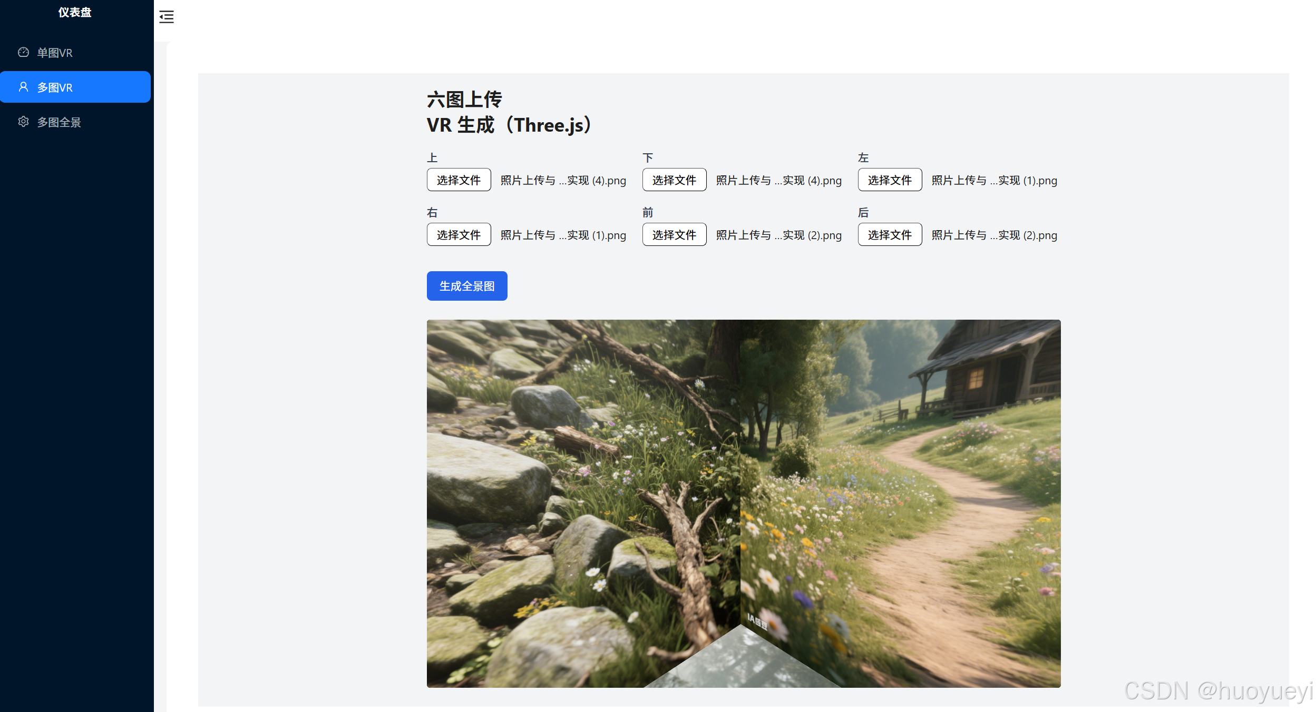
Task: Click the dashboard icon beside 单图VR
Action: (x=23, y=52)
